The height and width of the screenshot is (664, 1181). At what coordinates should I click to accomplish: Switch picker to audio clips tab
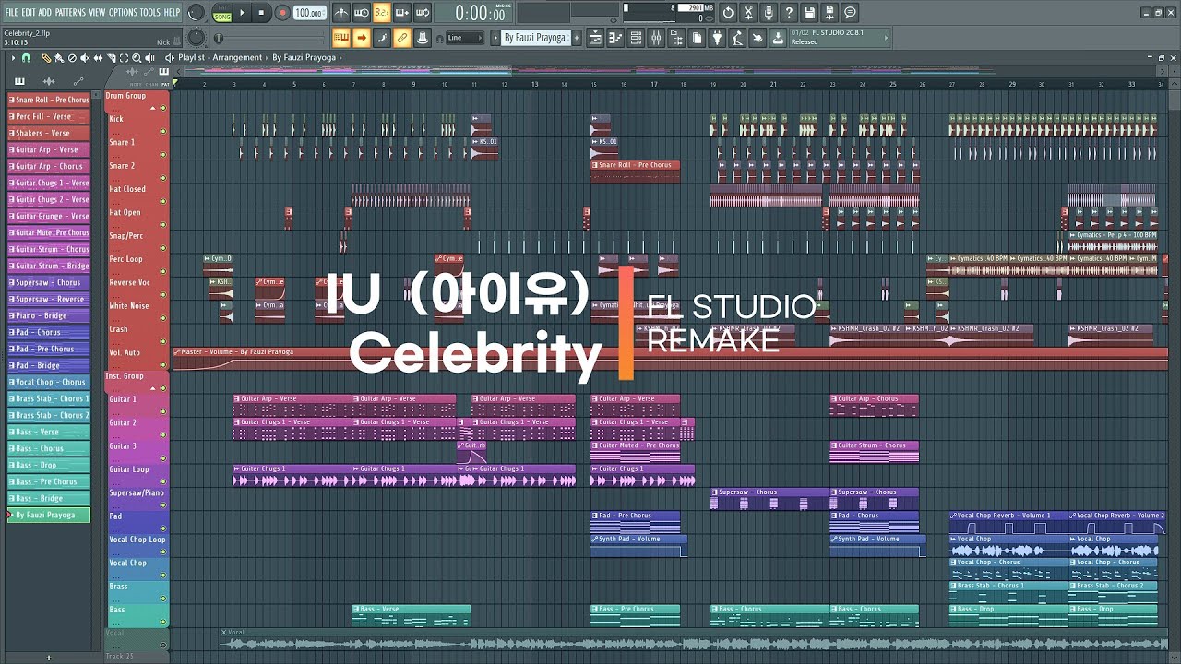click(49, 82)
